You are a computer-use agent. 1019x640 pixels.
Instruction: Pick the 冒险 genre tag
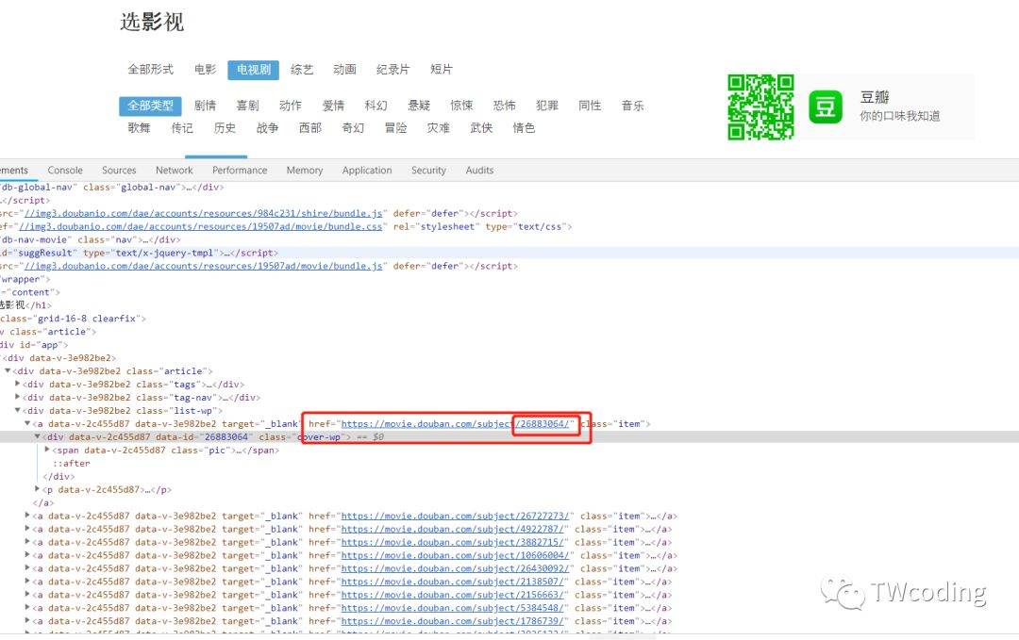[x=395, y=128]
